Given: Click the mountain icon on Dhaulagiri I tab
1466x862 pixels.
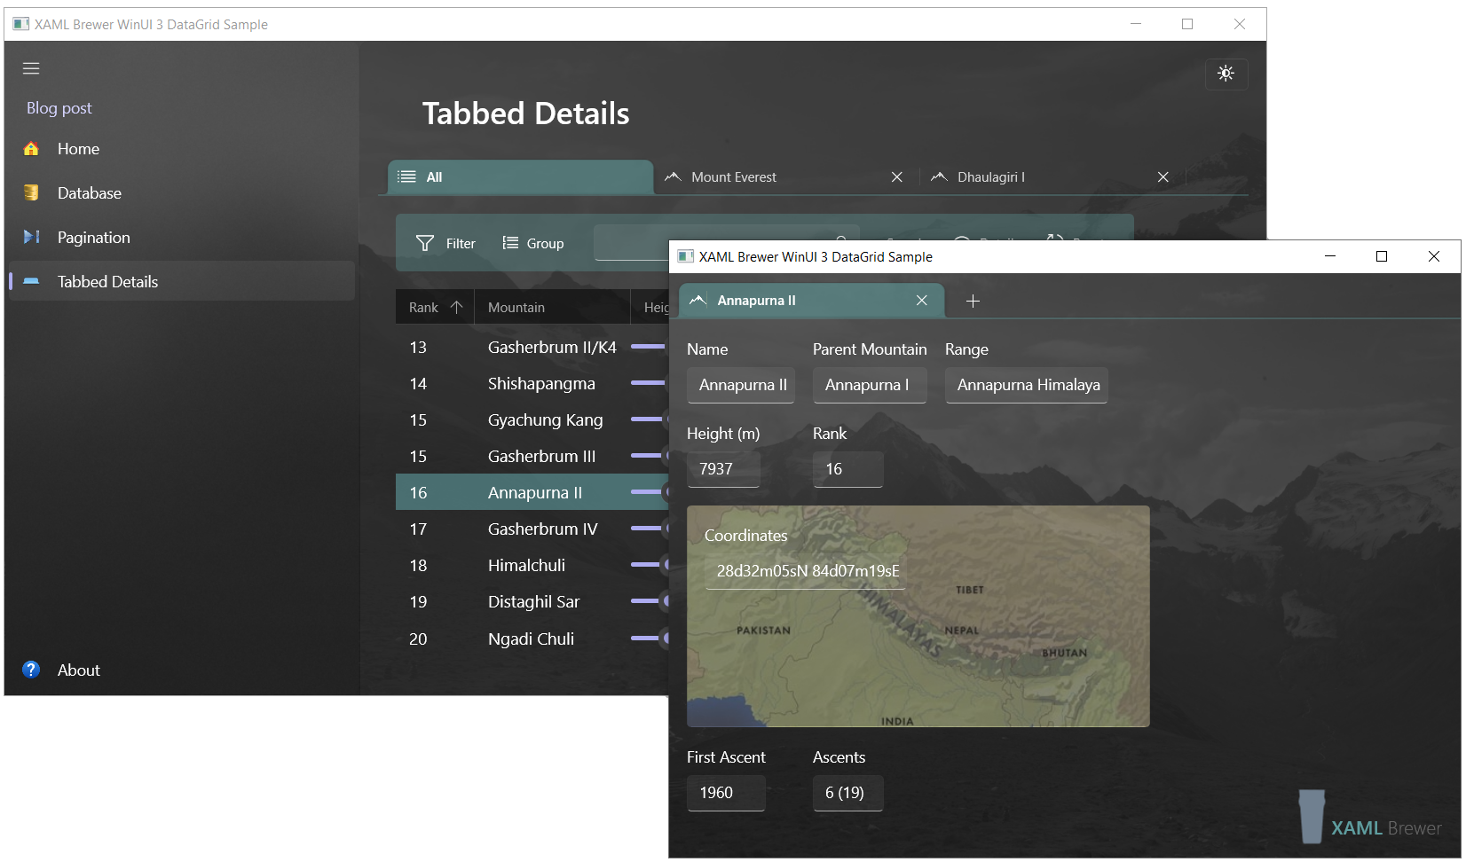Looking at the screenshot, I should (939, 176).
